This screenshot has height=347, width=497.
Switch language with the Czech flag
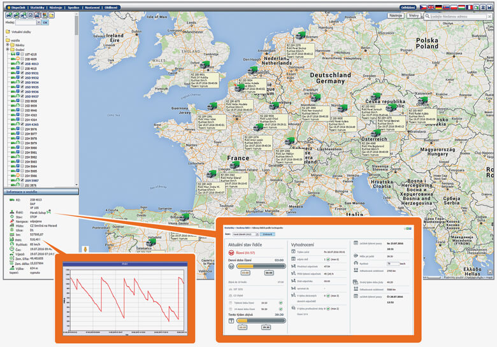click(423, 7)
